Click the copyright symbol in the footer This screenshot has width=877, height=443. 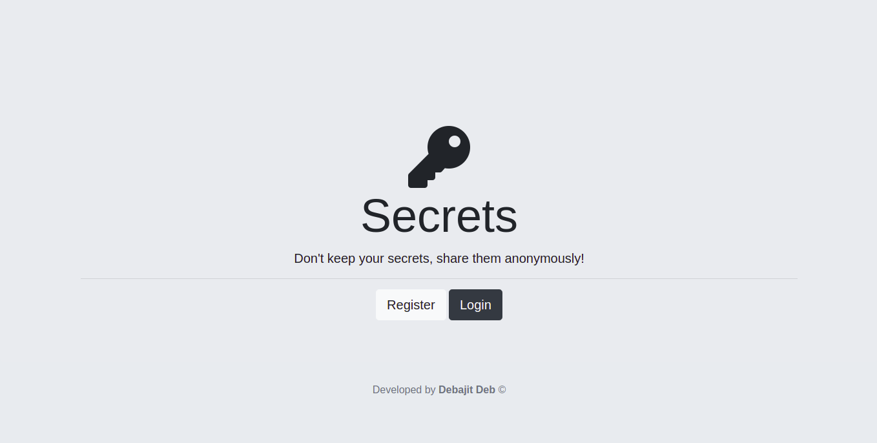[502, 390]
